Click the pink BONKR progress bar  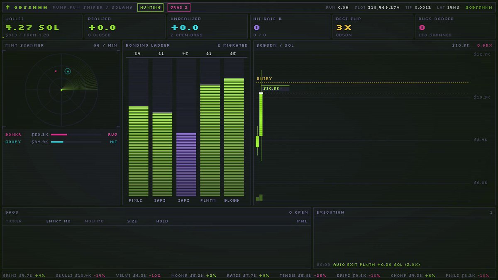[59, 134]
